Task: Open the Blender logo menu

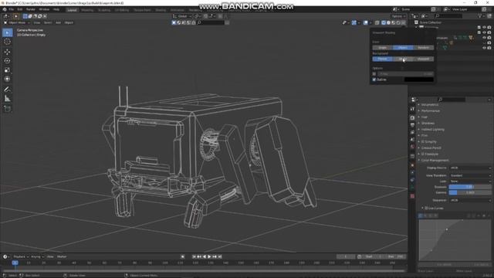Action: [x=5, y=9]
